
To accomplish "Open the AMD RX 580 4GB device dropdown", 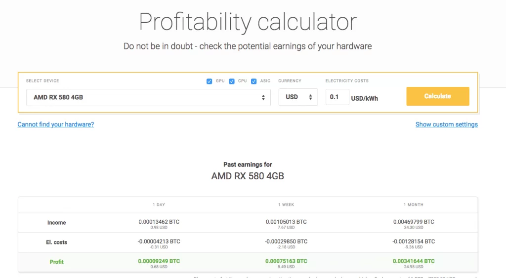I will click(148, 97).
